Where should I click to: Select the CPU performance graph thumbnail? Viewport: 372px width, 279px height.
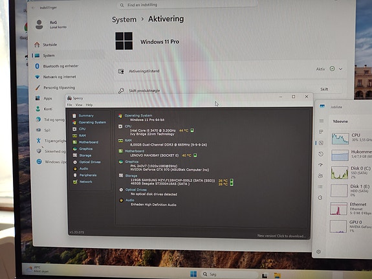pos(340,139)
